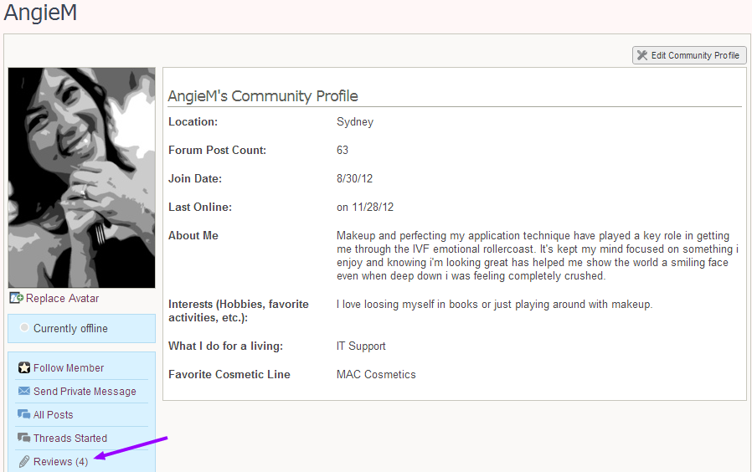The height and width of the screenshot is (472, 752).
Task: Click the Edit Community Profile button
Action: coord(689,55)
